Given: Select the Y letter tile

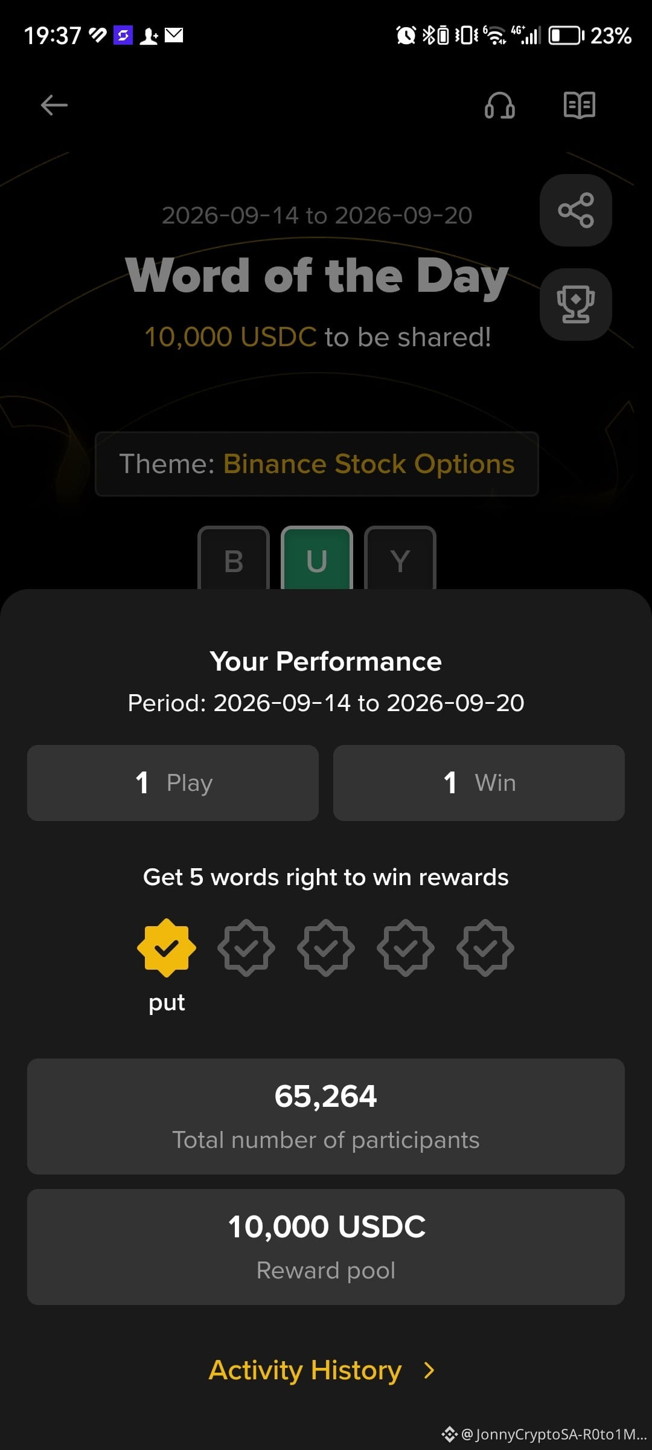Looking at the screenshot, I should [x=400, y=558].
